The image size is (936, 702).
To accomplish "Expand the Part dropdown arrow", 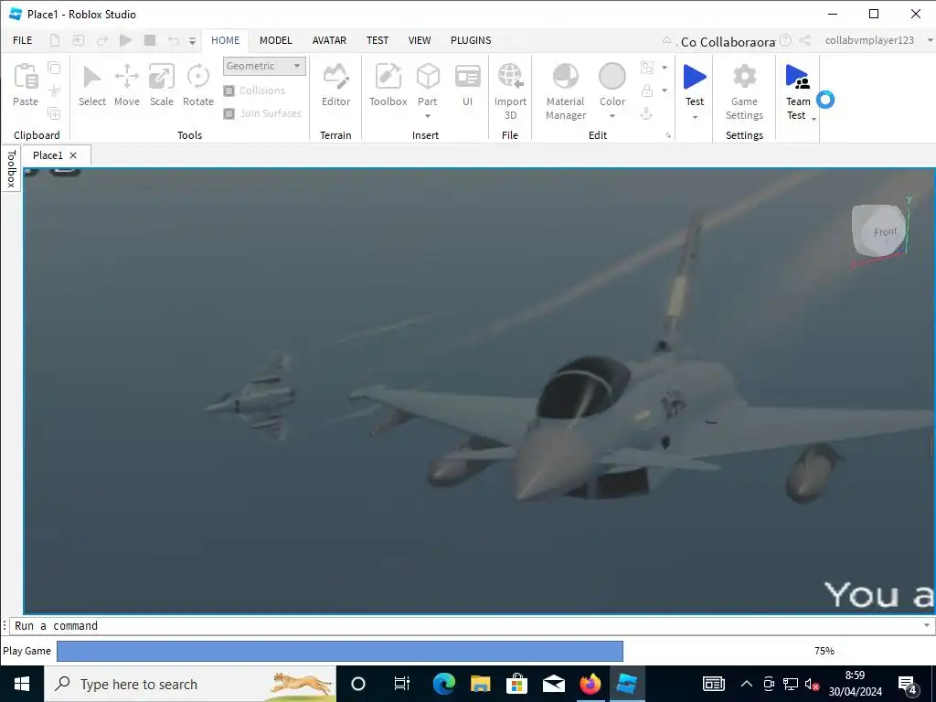I will pyautogui.click(x=428, y=116).
